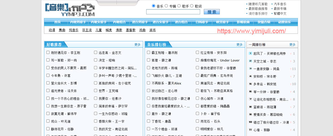Open the 港台组合 navigation tab
Screen dimensions: 333x136
tap(181, 22)
